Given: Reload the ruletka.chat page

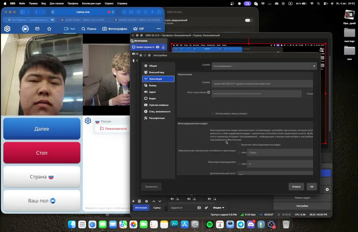Looking at the screenshot, I should pos(113,12).
